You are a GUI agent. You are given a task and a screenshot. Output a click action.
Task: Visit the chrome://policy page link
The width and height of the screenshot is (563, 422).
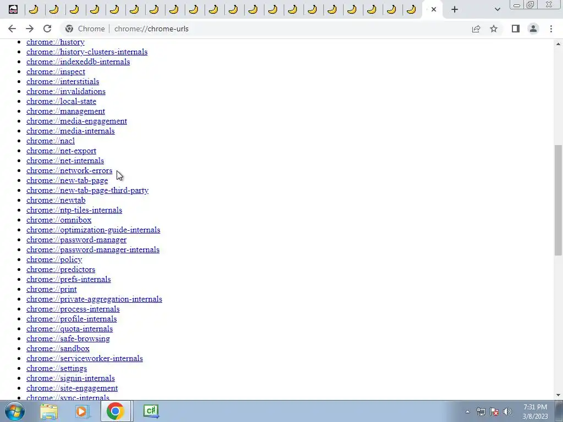coord(54,259)
